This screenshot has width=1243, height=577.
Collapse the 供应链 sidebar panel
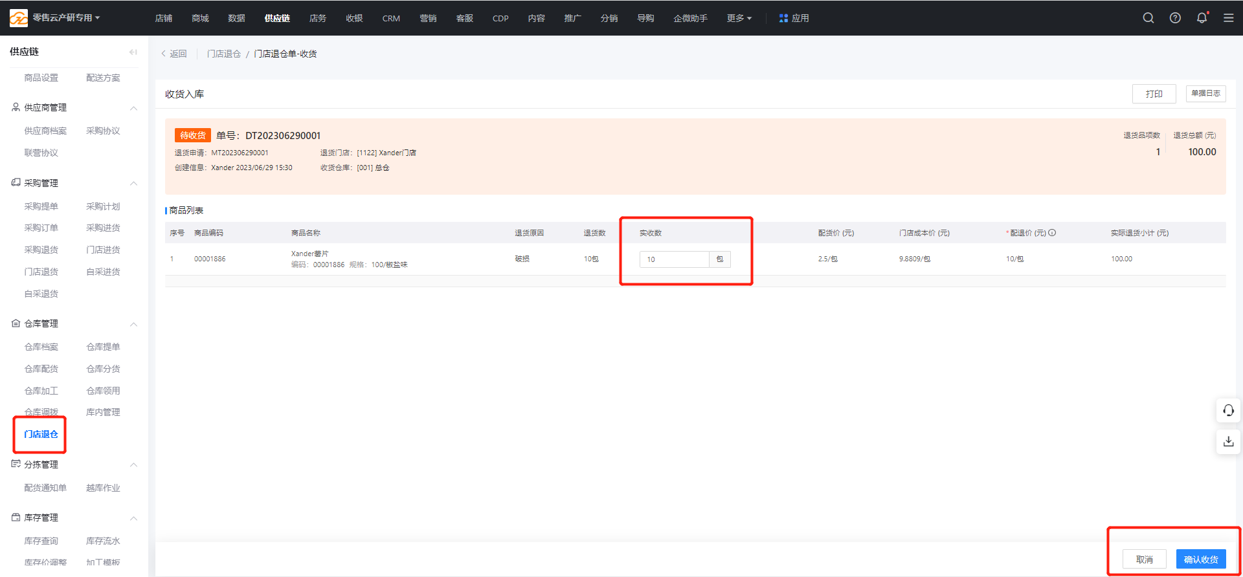click(x=133, y=52)
